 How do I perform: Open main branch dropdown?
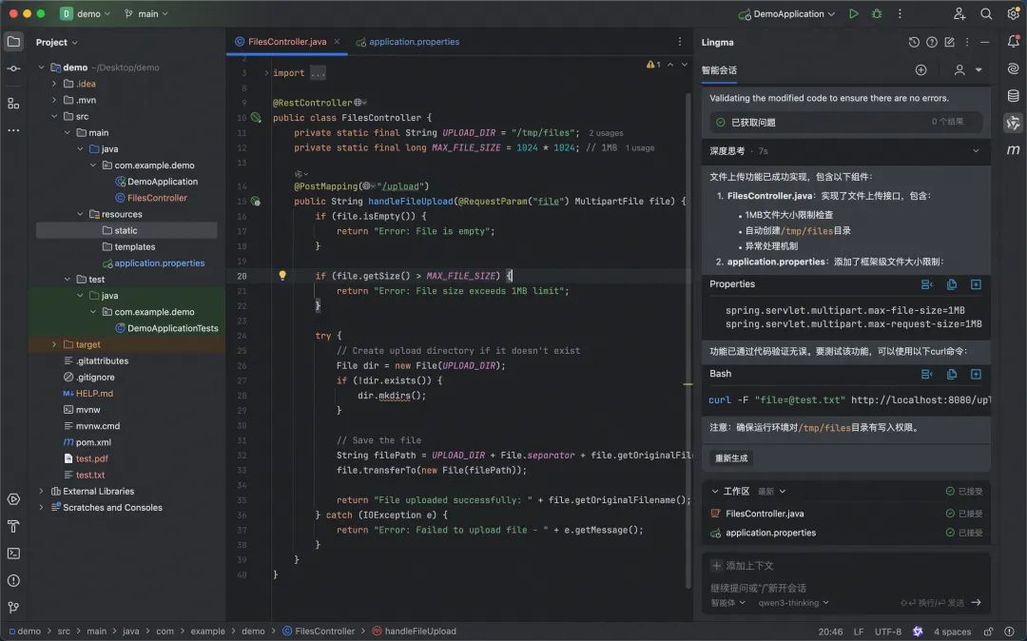click(146, 13)
